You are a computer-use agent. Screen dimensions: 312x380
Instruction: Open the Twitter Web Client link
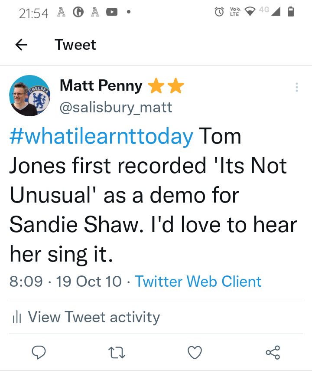198,282
